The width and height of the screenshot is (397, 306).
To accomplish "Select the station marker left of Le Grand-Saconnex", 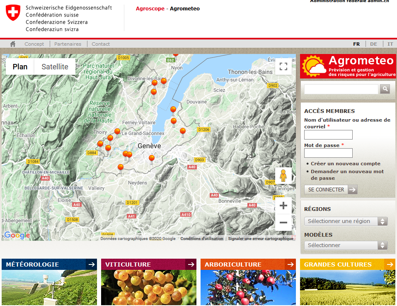I will (117, 132).
